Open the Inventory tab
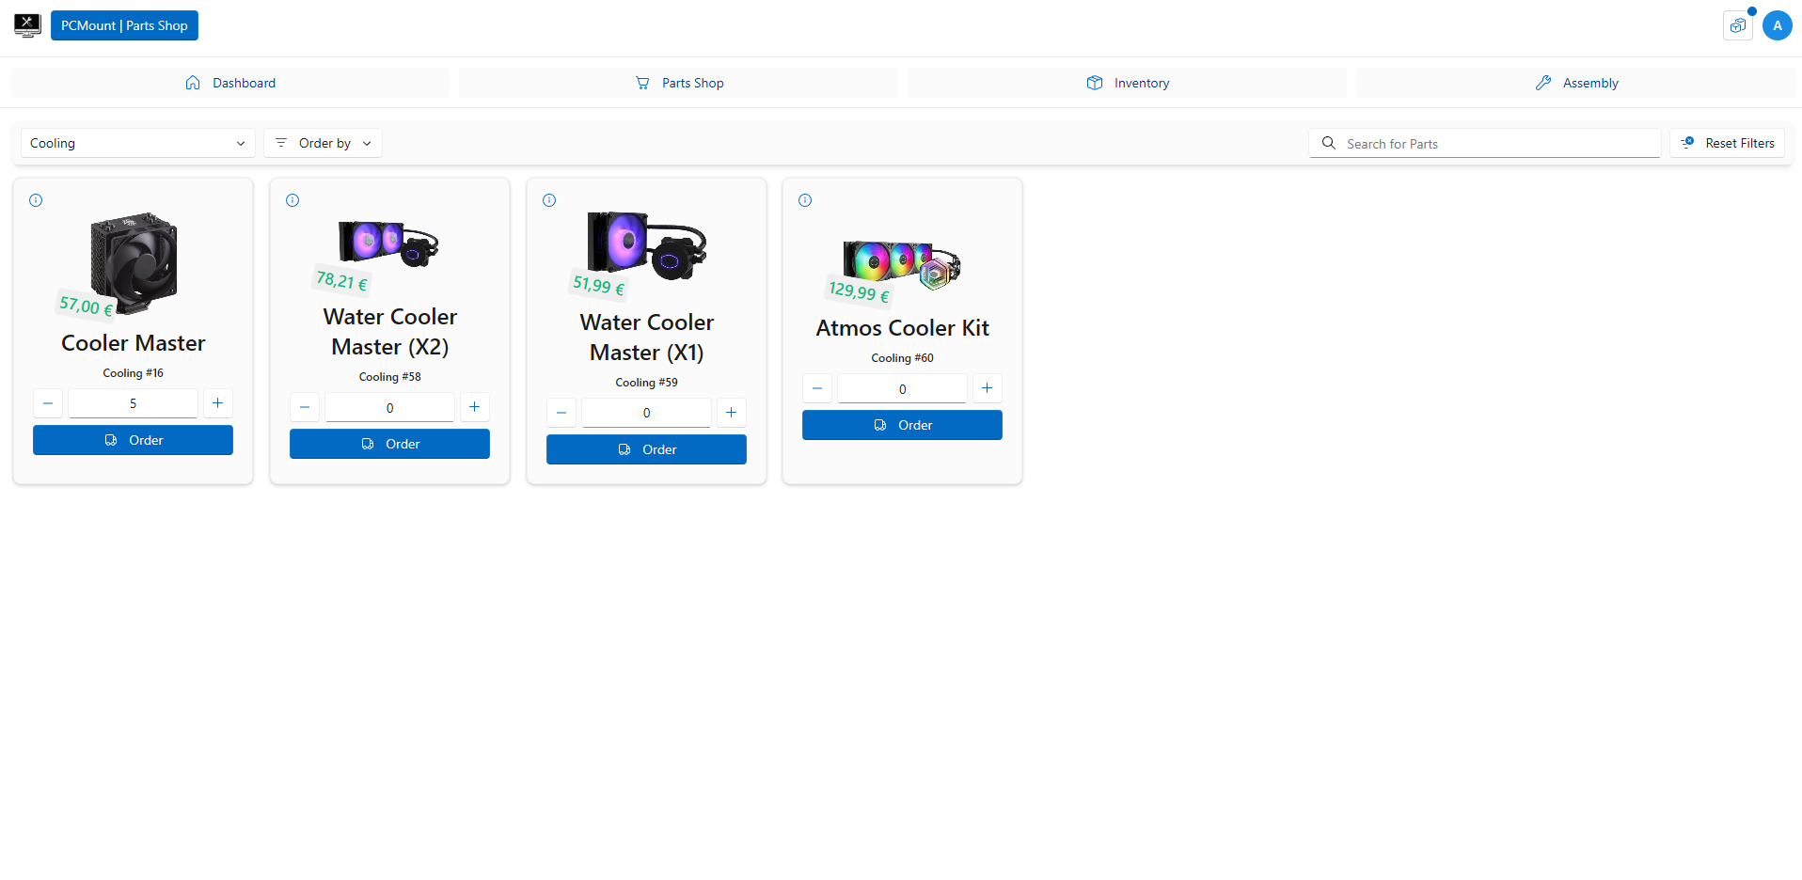Screen dimensions: 1802x880 point(1127,83)
